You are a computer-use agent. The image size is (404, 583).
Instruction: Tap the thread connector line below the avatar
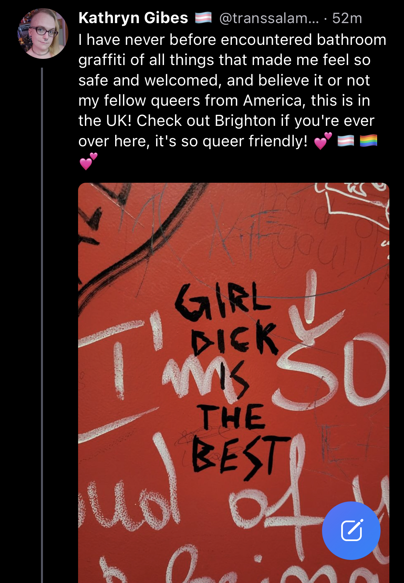(x=42, y=325)
